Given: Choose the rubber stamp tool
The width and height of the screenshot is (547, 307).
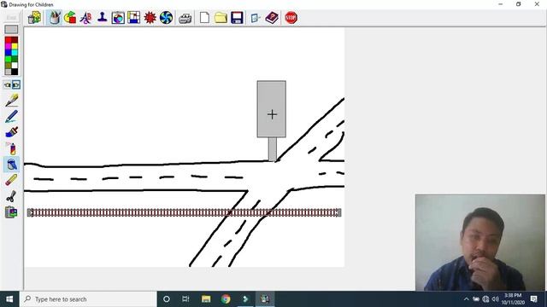Looking at the screenshot, I should (102, 17).
